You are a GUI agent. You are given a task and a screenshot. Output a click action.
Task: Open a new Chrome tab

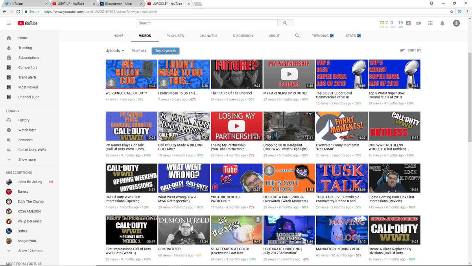pyautogui.click(x=198, y=4)
